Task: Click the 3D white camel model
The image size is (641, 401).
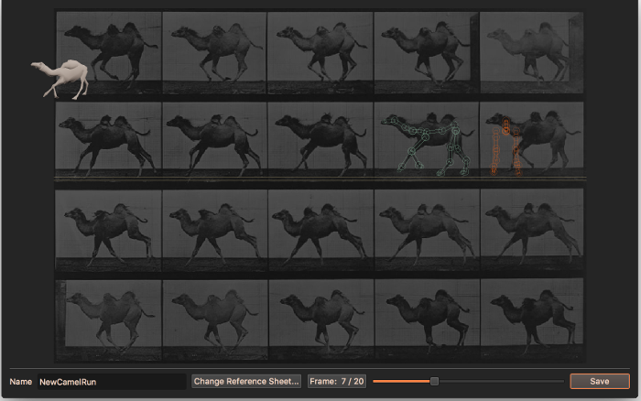Action: [x=60, y=79]
